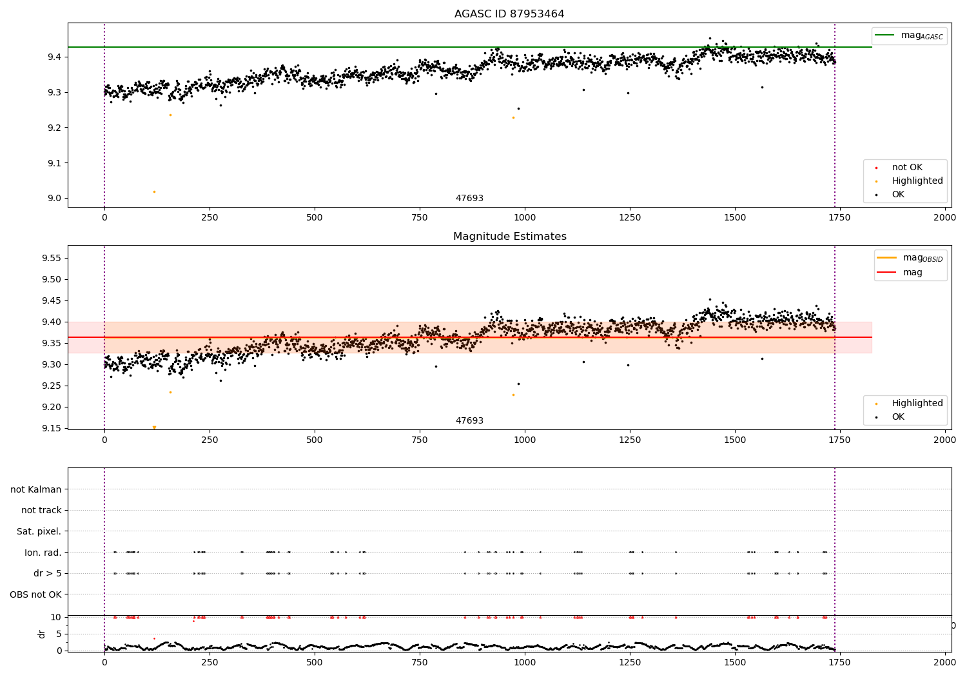This screenshot has width=967, height=677.
Task: Click "OK" label in the top plot legend
Action: [898, 195]
